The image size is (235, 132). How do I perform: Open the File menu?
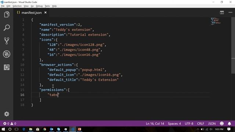(3, 6)
